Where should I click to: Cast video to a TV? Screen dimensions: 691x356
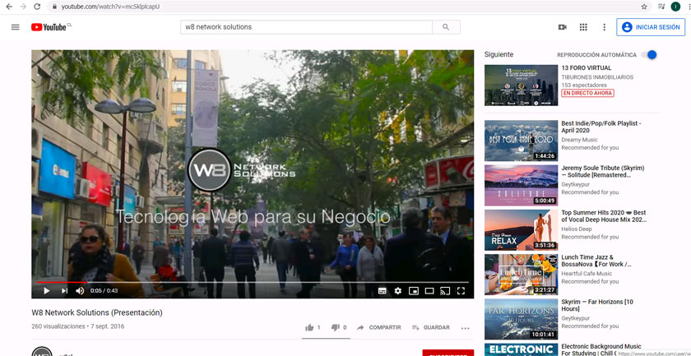click(x=445, y=291)
